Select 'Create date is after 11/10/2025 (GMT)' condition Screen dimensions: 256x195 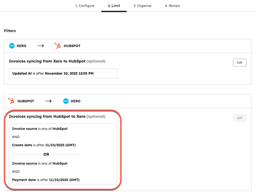pyautogui.click(x=44, y=145)
